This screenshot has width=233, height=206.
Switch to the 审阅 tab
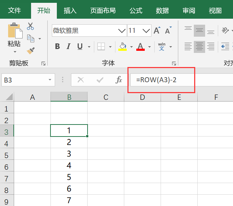coord(189,10)
